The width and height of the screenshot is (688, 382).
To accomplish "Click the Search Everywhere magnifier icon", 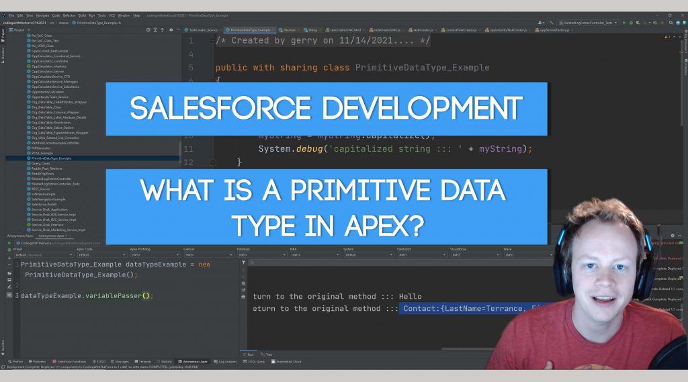I will tap(671, 22).
